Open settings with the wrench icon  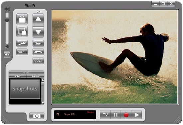coord(22,43)
